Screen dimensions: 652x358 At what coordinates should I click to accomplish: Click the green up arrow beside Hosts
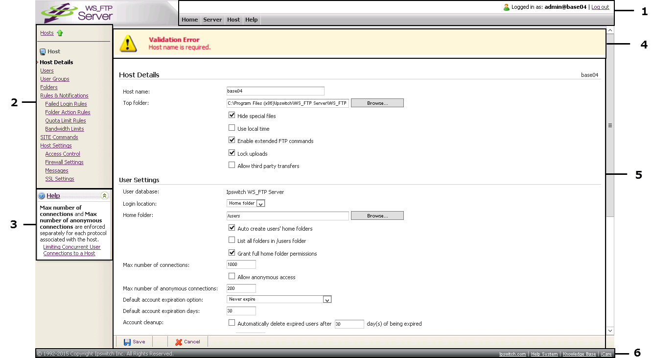60,33
